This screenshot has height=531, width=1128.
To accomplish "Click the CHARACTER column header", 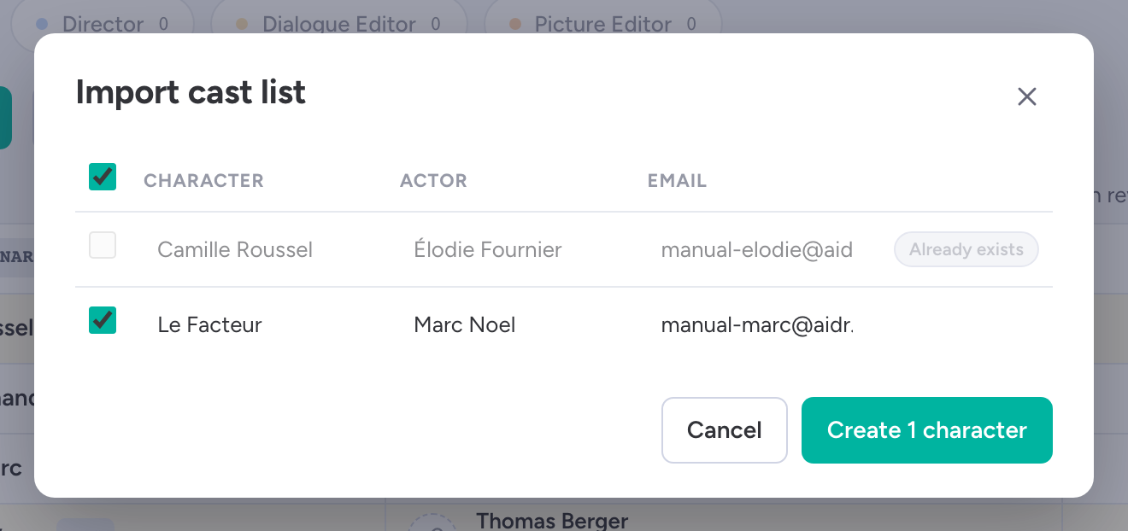I will pyautogui.click(x=203, y=181).
